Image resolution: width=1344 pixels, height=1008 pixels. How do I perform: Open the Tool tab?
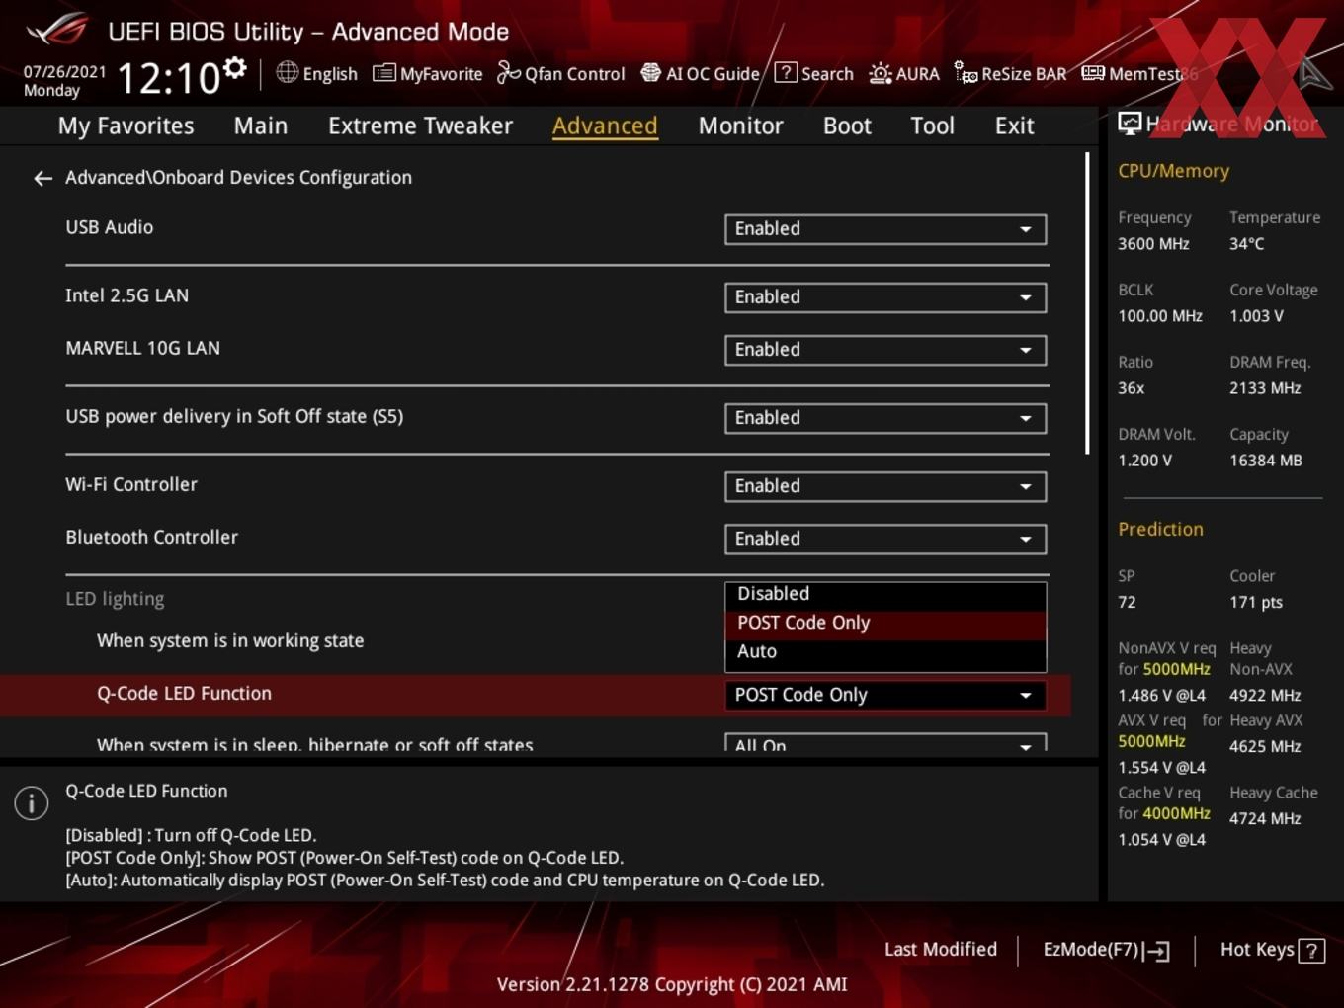(x=932, y=126)
